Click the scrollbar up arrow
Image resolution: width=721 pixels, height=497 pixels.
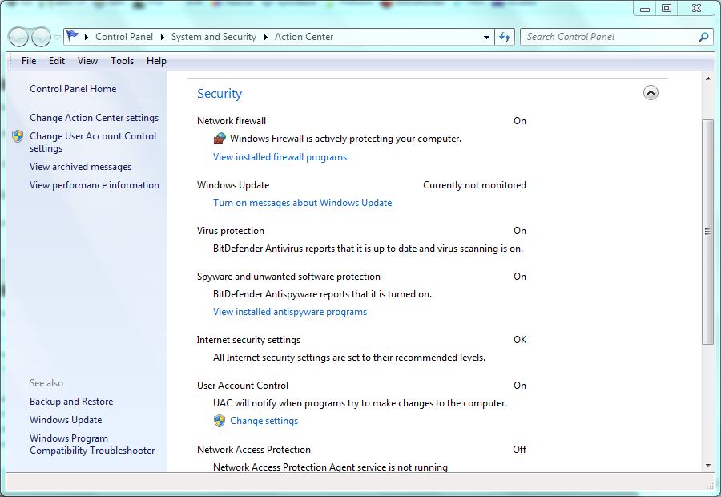708,79
